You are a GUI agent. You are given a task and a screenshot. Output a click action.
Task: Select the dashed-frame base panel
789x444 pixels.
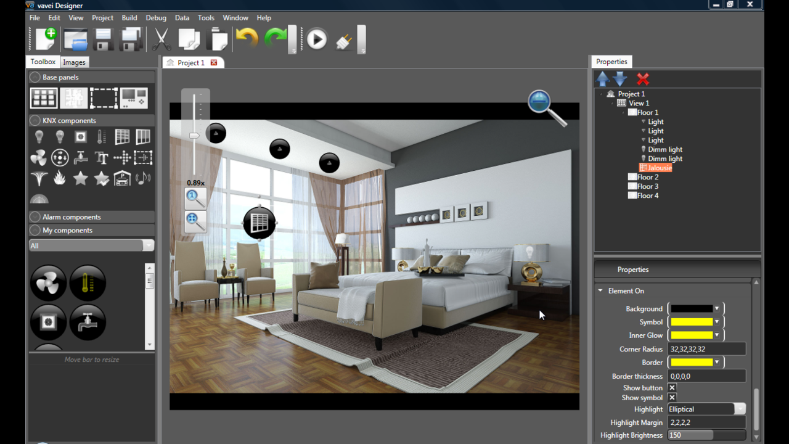104,97
